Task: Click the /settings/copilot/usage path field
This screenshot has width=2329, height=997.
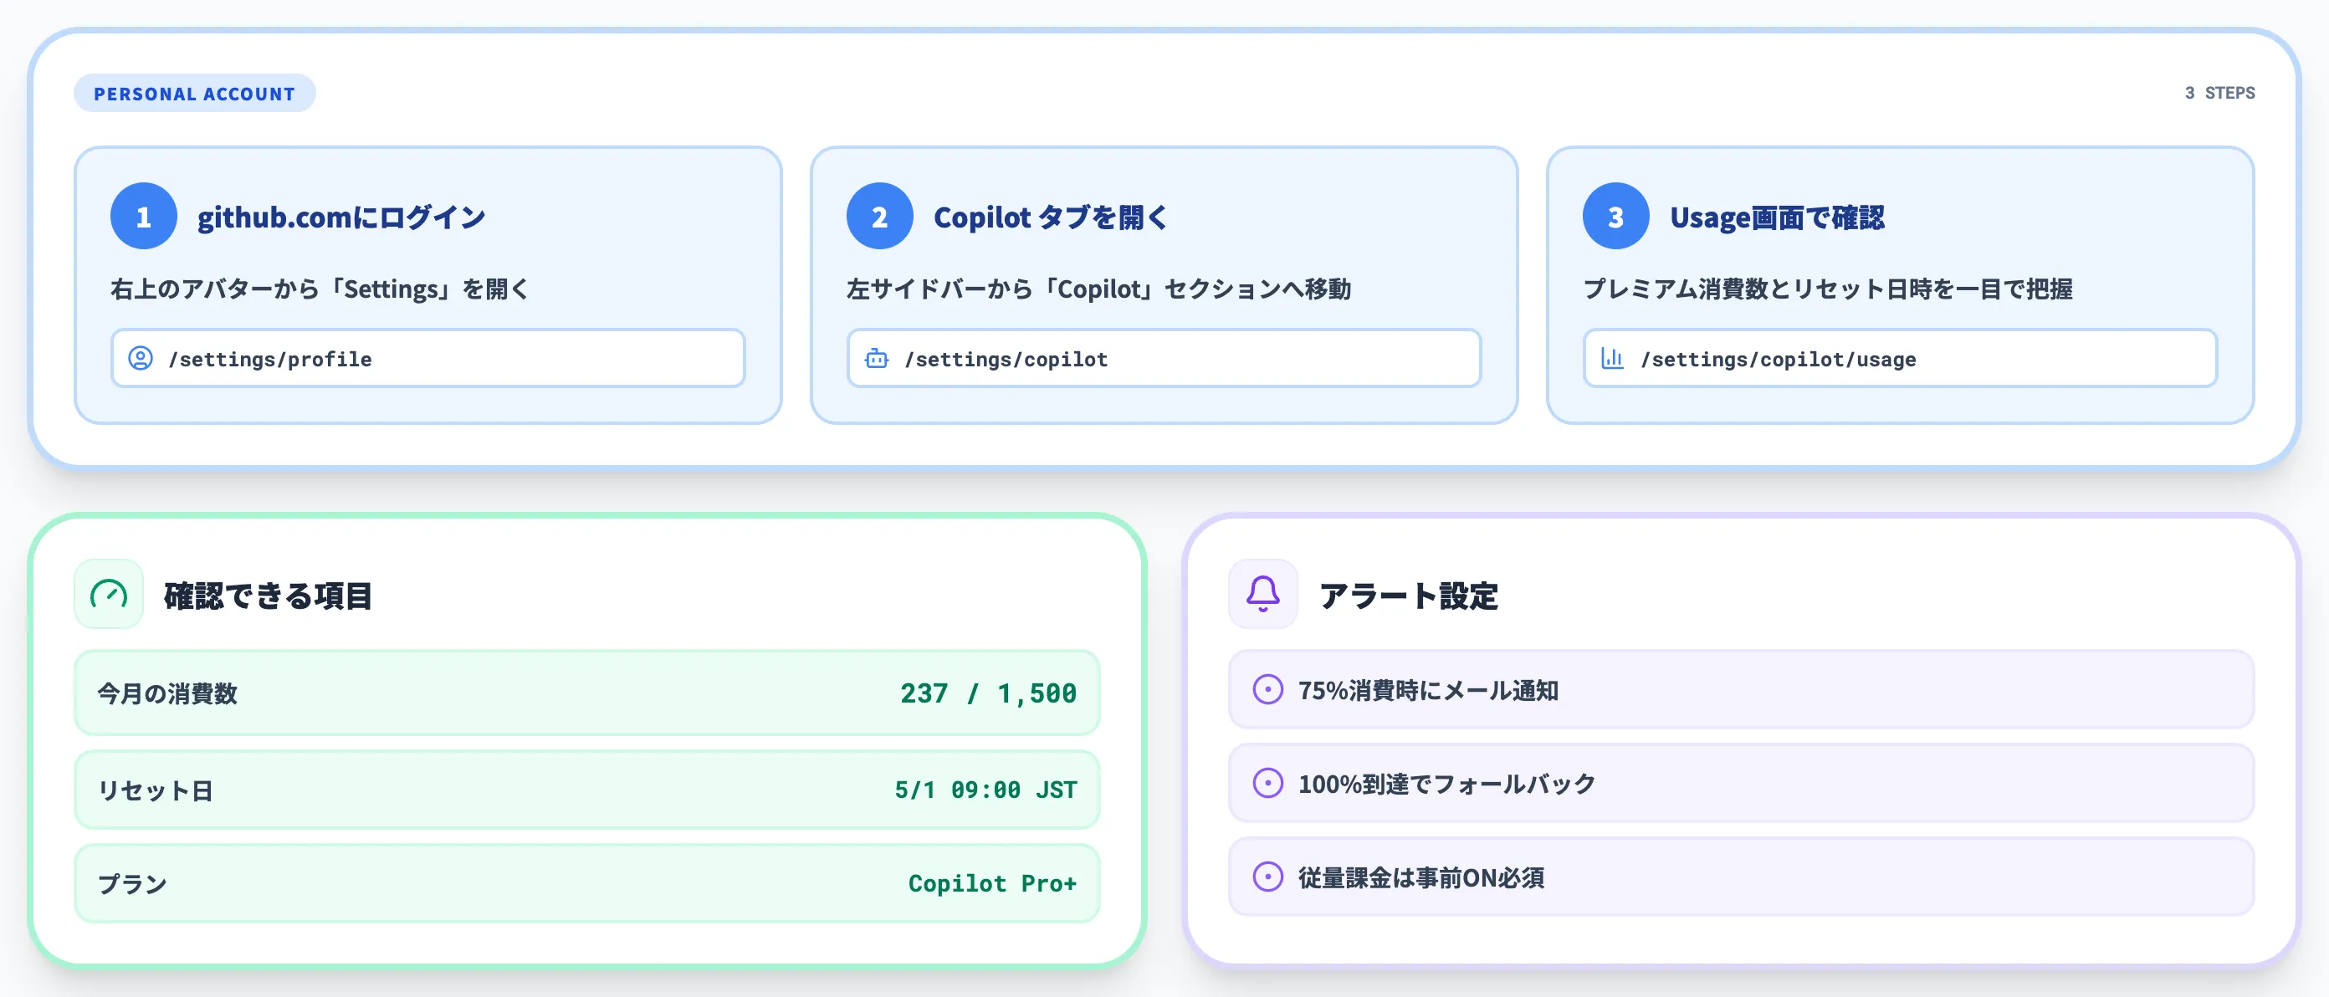Action: 1900,359
